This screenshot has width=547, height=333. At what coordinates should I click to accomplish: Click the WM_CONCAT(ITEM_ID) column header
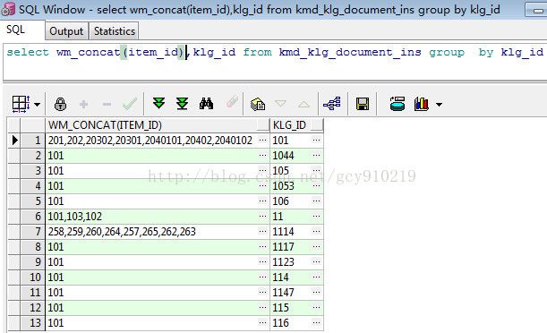pos(158,124)
